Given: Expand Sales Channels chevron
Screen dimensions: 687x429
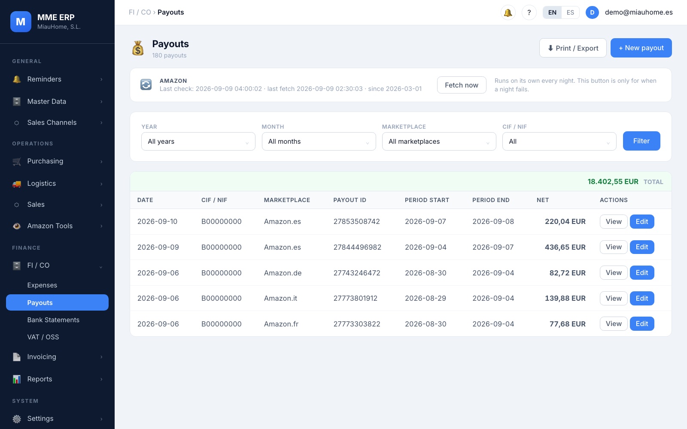Looking at the screenshot, I should [101, 123].
